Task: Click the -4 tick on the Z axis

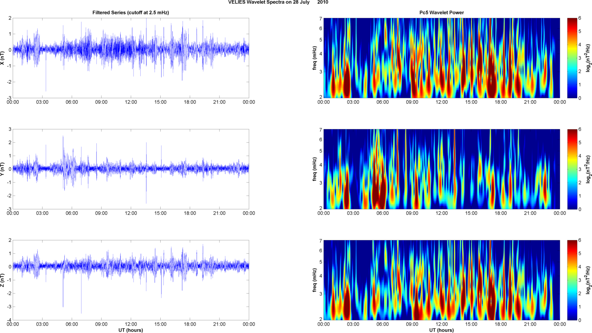Action: pyautogui.click(x=9, y=320)
